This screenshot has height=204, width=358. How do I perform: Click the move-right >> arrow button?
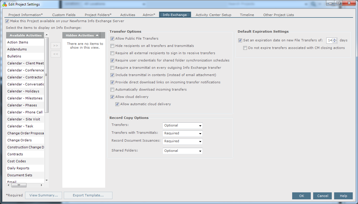pyautogui.click(x=56, y=46)
